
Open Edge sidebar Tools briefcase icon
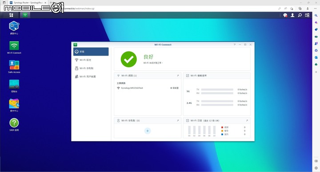316,36
